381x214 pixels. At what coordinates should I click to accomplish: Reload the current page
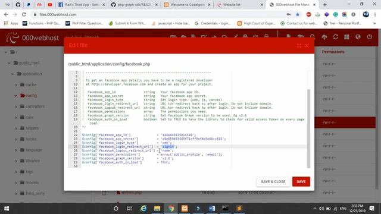click(24, 14)
